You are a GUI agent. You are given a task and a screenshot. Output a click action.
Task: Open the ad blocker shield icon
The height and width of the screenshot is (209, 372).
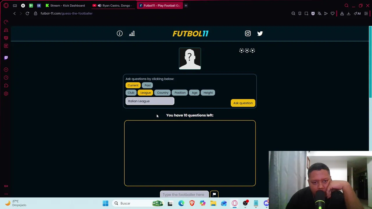(313, 13)
